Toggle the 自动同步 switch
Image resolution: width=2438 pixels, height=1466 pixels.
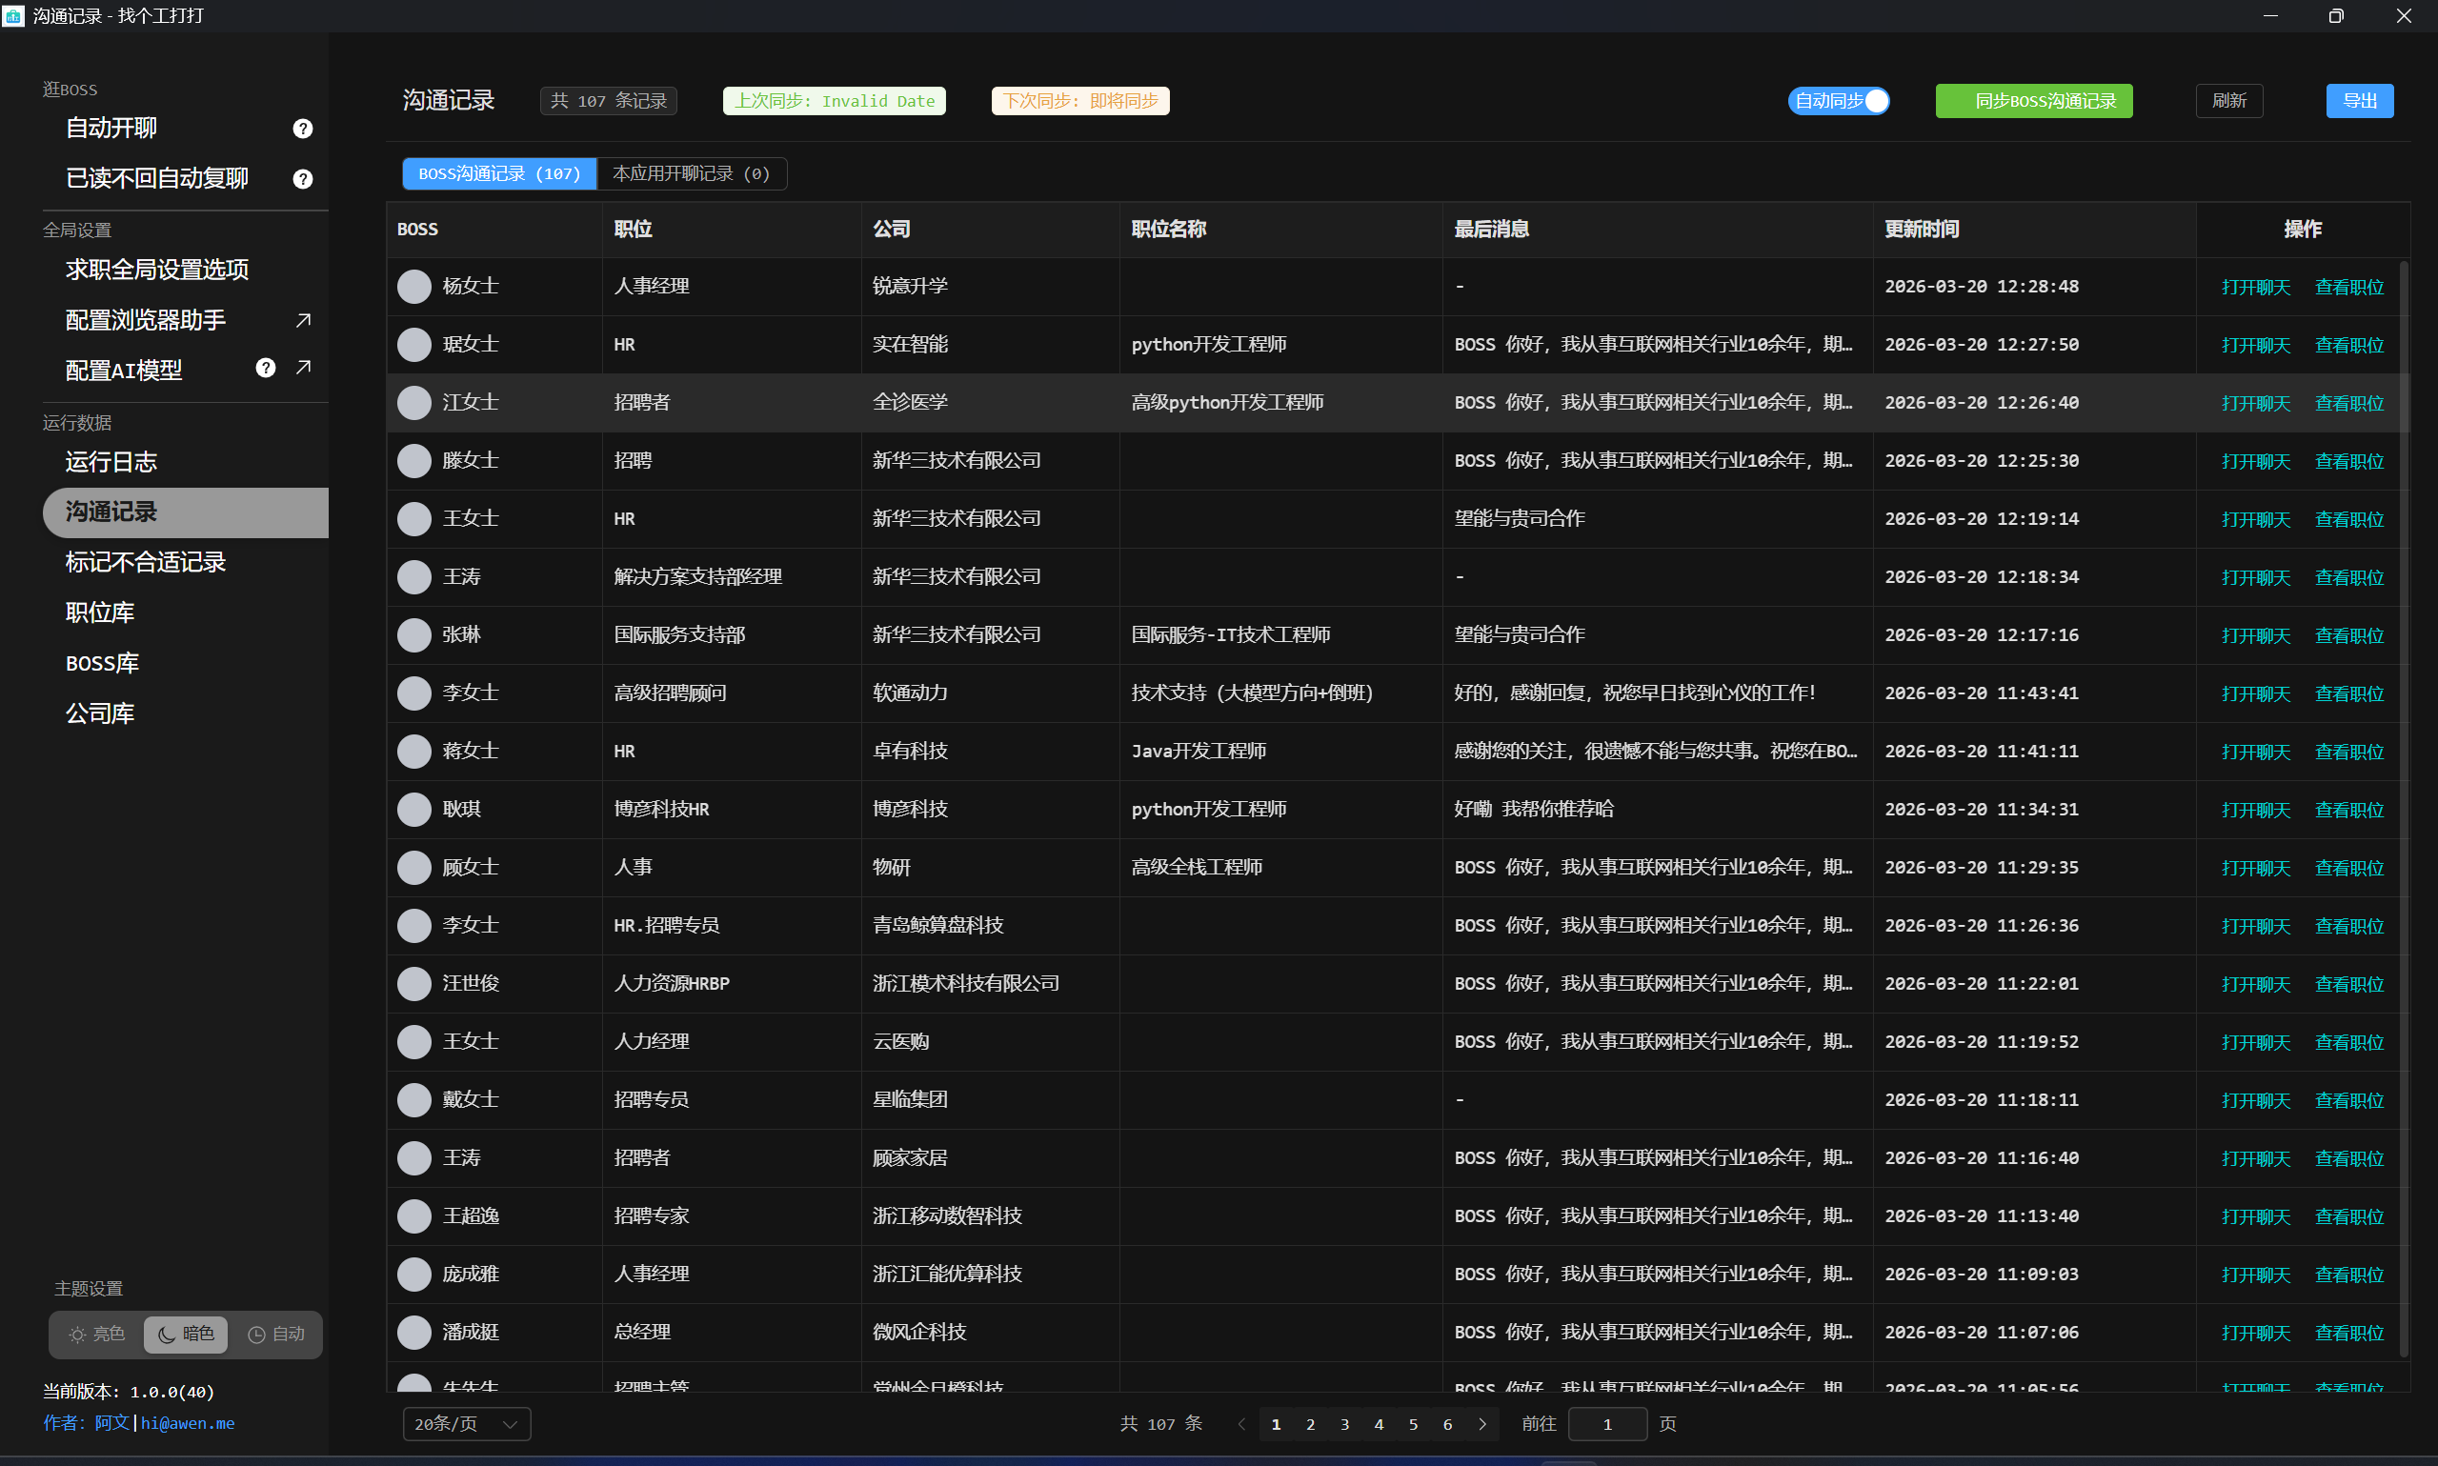[x=1839, y=101]
